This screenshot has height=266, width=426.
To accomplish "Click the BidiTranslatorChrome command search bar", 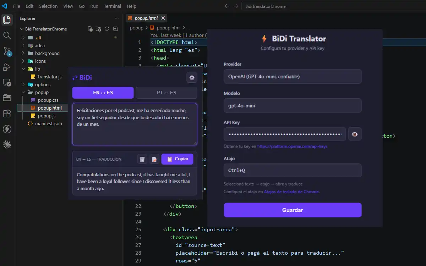I will click(334, 6).
